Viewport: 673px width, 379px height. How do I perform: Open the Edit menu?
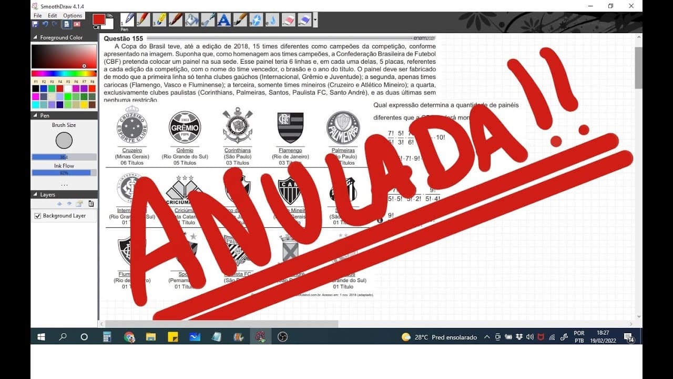[x=53, y=16]
